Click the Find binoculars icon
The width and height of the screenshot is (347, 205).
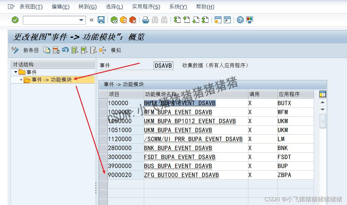coord(155,20)
